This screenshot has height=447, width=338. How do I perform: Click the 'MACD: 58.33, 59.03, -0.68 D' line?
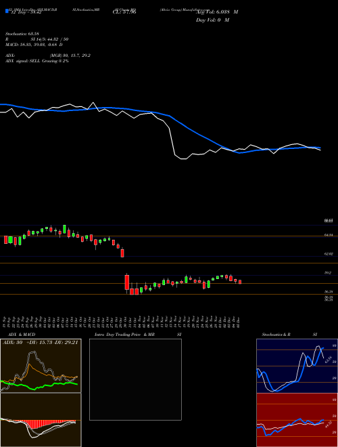34,45
